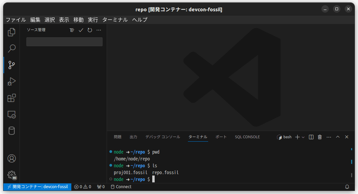Click the bash terminal profile label
This screenshot has width=358, height=194.
[x=284, y=137]
